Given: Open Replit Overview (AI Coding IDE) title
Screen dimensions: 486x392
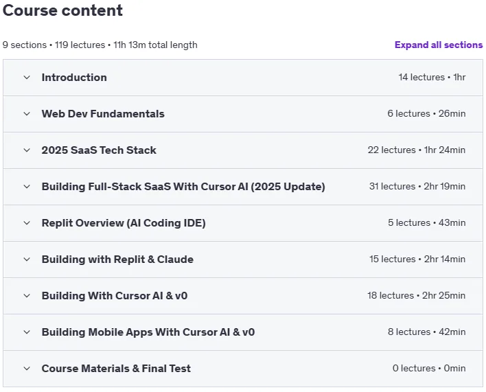Looking at the screenshot, I should click(124, 223).
